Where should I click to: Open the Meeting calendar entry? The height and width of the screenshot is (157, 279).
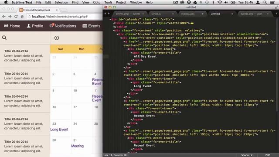(78, 146)
